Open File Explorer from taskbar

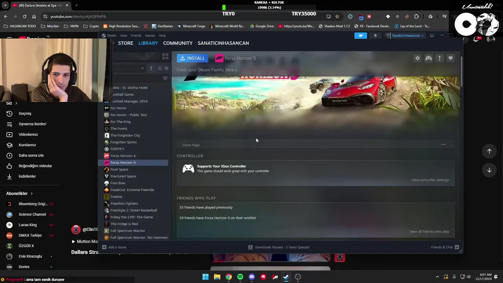[217, 277]
